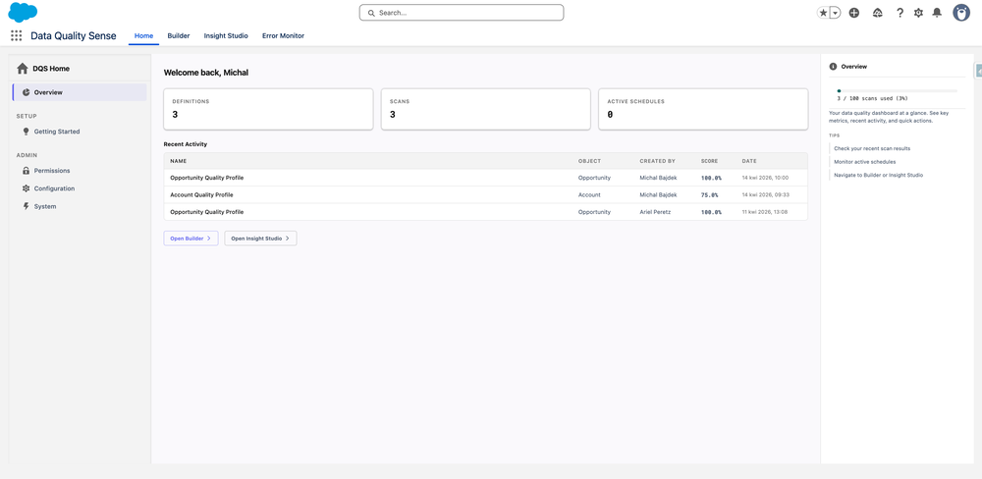This screenshot has height=479, width=982.
Task: Click the 3 / 100 scans used text
Action: pos(872,98)
